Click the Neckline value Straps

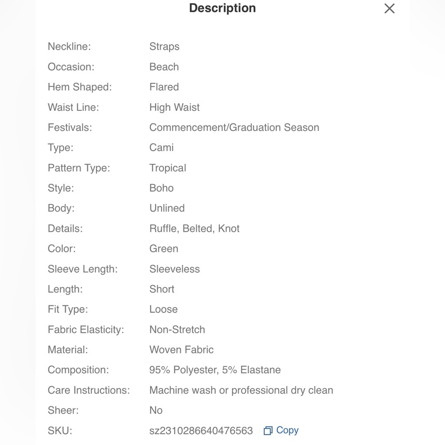(164, 47)
